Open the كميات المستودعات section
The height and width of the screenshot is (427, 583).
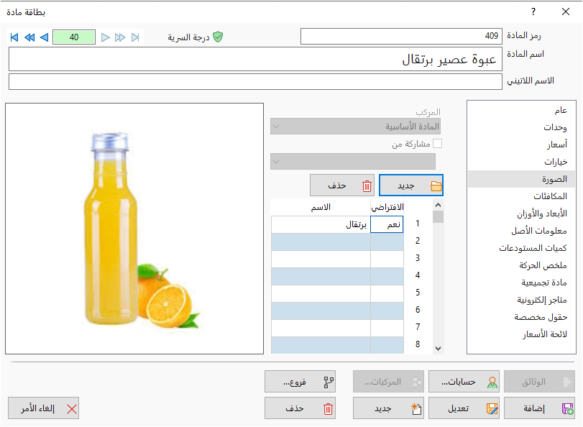tap(522, 248)
